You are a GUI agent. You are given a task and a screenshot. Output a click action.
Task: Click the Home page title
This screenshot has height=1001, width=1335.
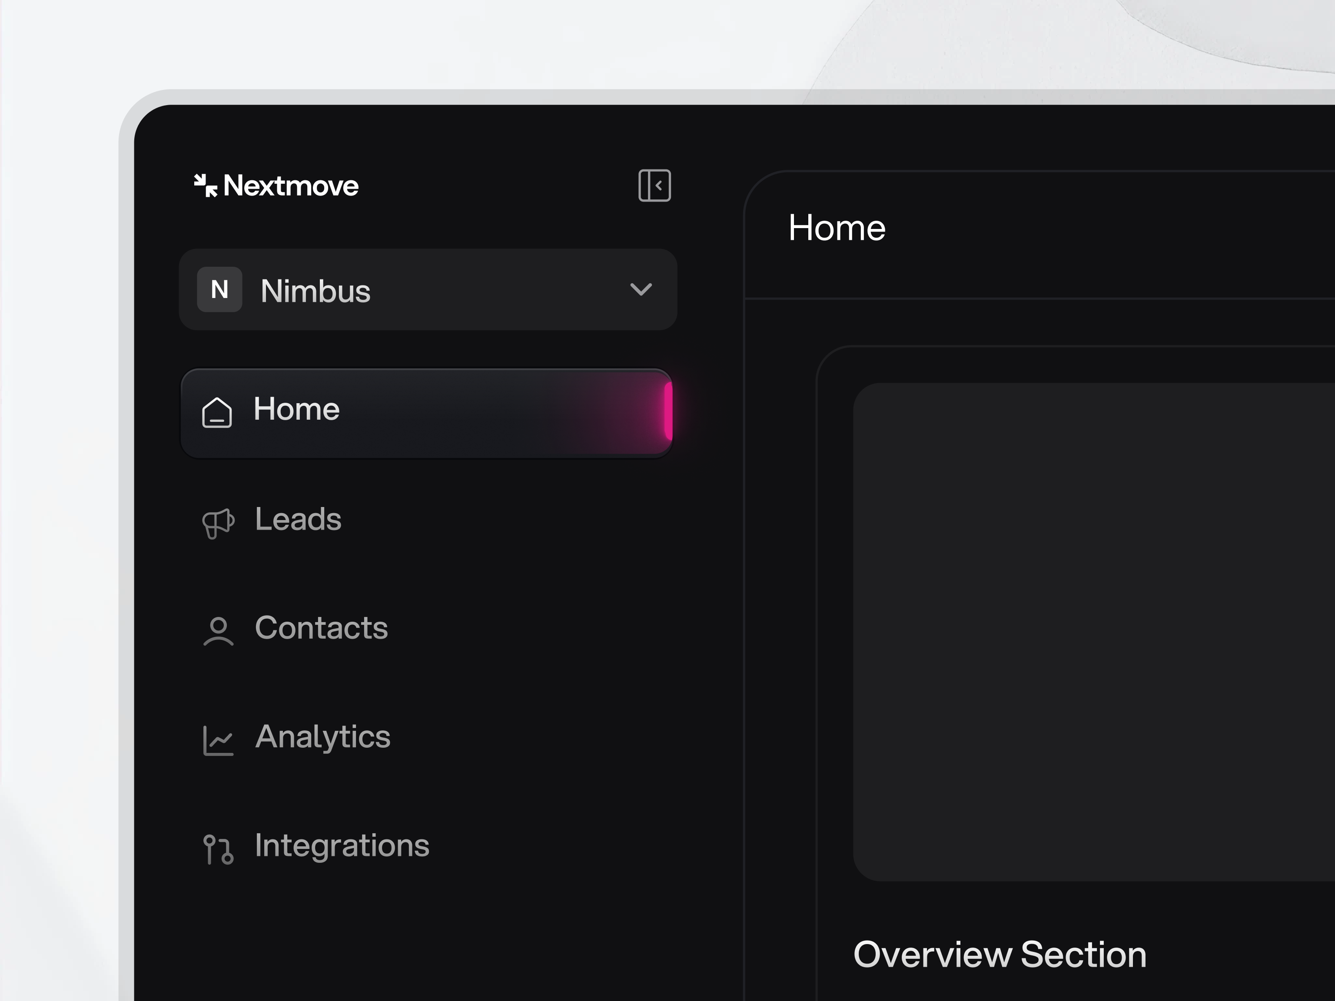(837, 228)
